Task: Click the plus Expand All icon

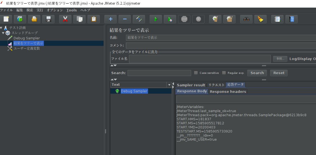Action: [110, 19]
